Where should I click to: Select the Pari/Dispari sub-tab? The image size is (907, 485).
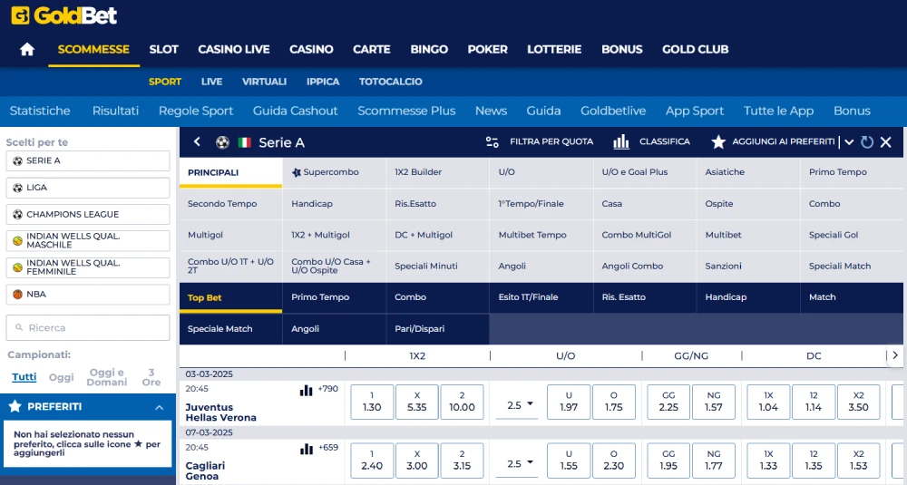click(437, 329)
